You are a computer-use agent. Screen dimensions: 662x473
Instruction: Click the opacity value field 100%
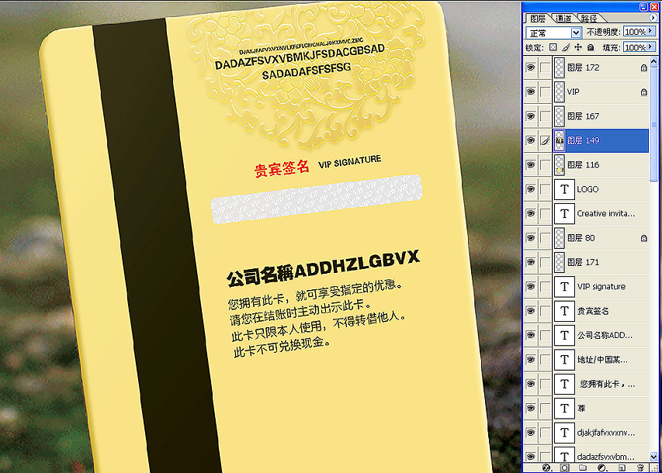635,32
